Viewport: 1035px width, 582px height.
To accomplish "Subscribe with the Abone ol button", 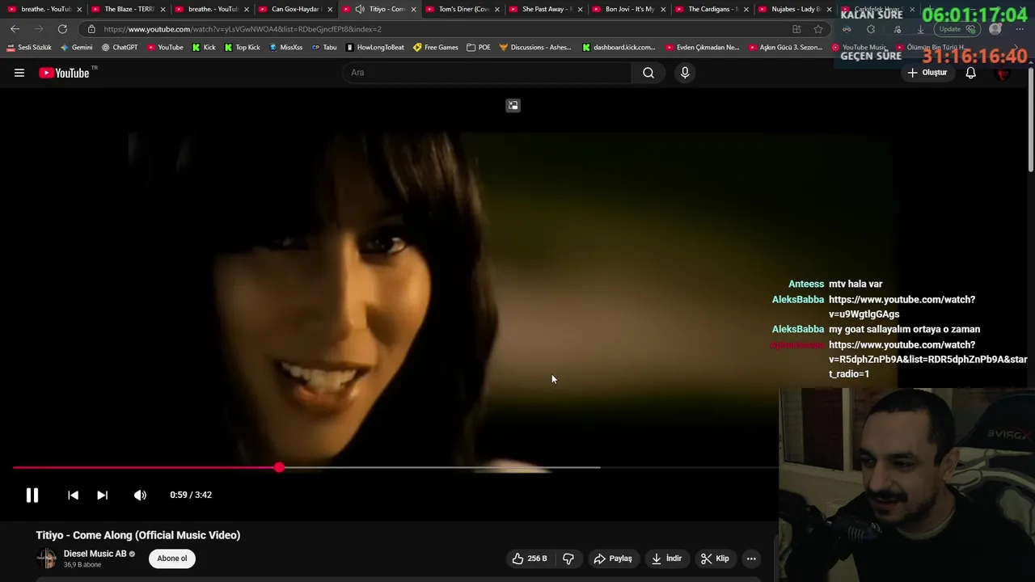I will (172, 559).
